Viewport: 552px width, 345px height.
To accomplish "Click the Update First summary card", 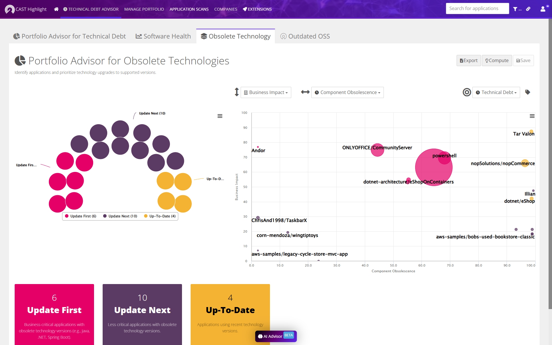I will pyautogui.click(x=54, y=315).
